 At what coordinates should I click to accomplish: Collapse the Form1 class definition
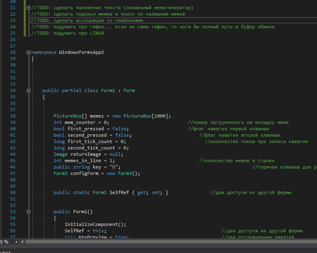click(x=28, y=91)
